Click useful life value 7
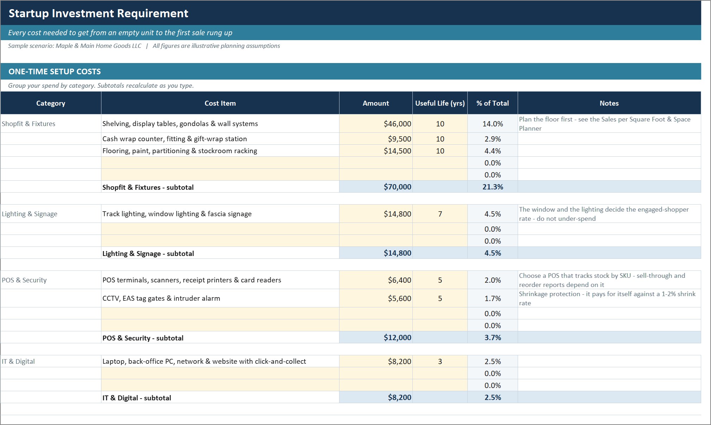This screenshot has width=711, height=425. point(440,214)
